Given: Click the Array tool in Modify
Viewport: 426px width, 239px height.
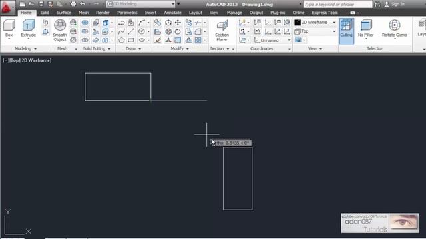Looking at the screenshot, I should click(x=198, y=40).
